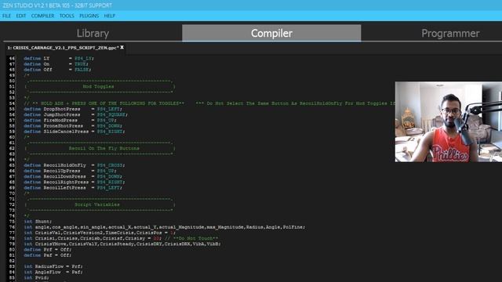Switch to the Programmer tab
The height and width of the screenshot is (282, 502).
(x=450, y=33)
